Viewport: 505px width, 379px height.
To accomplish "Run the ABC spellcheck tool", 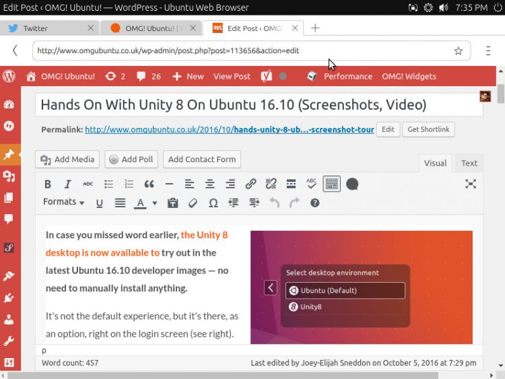I will coord(312,184).
